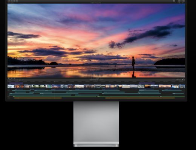The height and width of the screenshot is (150, 196).
Task: Select the second orange audio clip at timeline bottom
Action: tap(140, 98)
